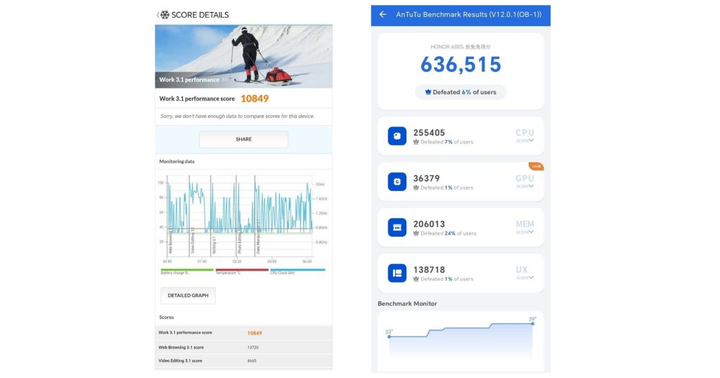Expand the MEM score chevron
This screenshot has height=378, width=720.
tap(532, 232)
